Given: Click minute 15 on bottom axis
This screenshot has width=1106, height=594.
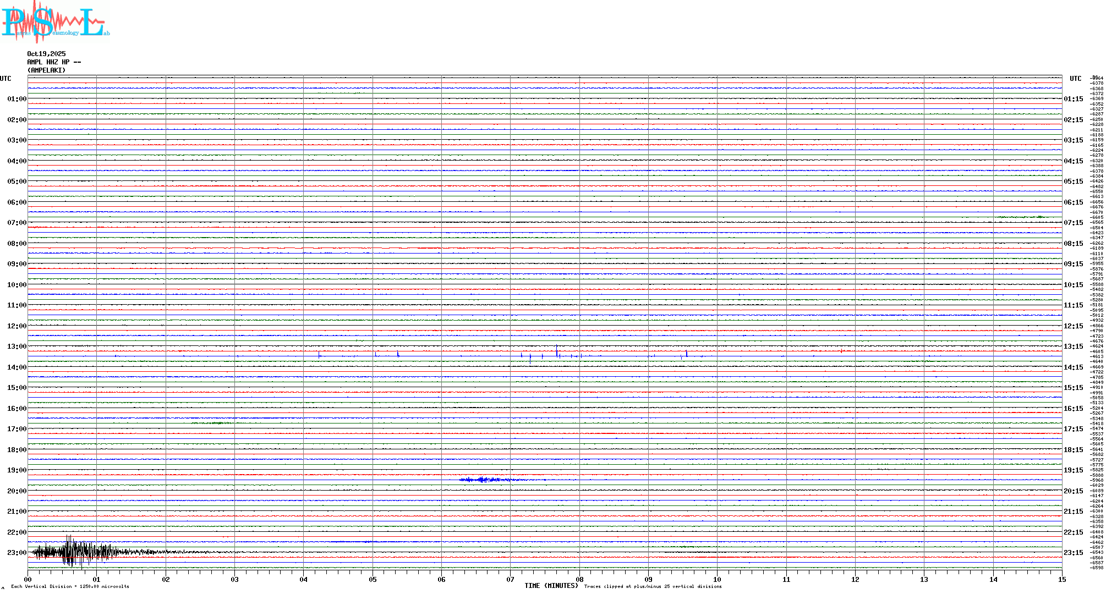Looking at the screenshot, I should (1061, 579).
